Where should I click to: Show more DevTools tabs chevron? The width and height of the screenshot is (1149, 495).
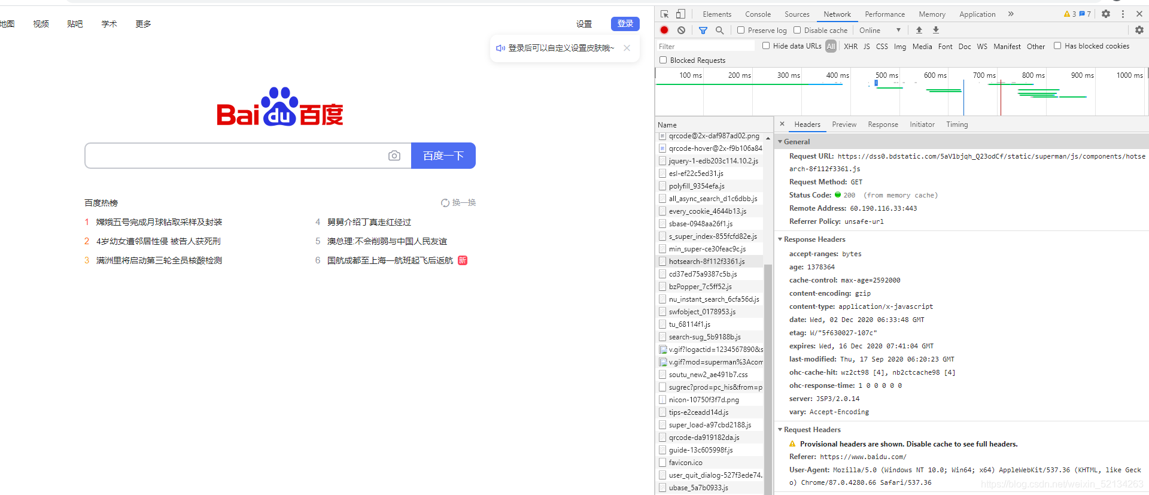coord(1011,14)
